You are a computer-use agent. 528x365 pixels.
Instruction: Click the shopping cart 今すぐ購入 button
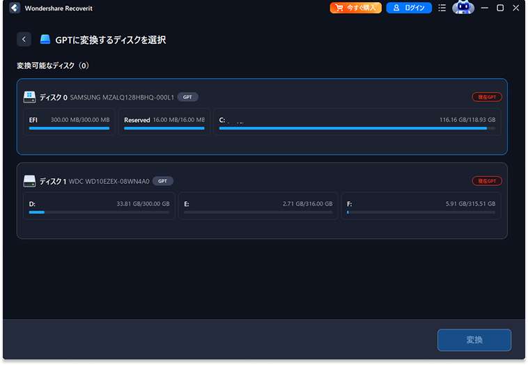(x=355, y=8)
